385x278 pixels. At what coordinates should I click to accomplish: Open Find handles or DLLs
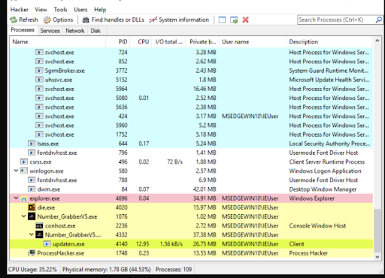click(x=114, y=20)
